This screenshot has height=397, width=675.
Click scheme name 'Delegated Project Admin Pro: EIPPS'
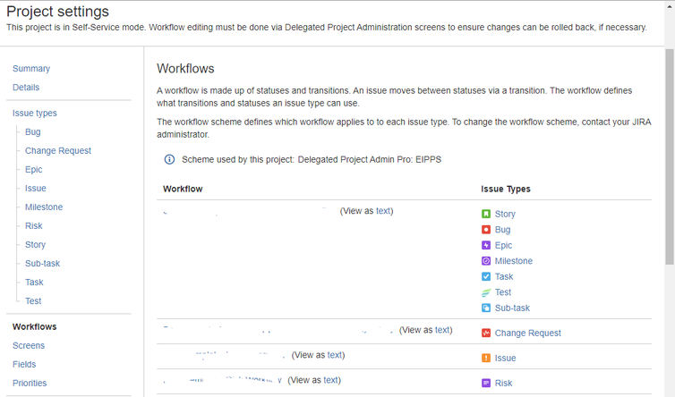coord(370,159)
